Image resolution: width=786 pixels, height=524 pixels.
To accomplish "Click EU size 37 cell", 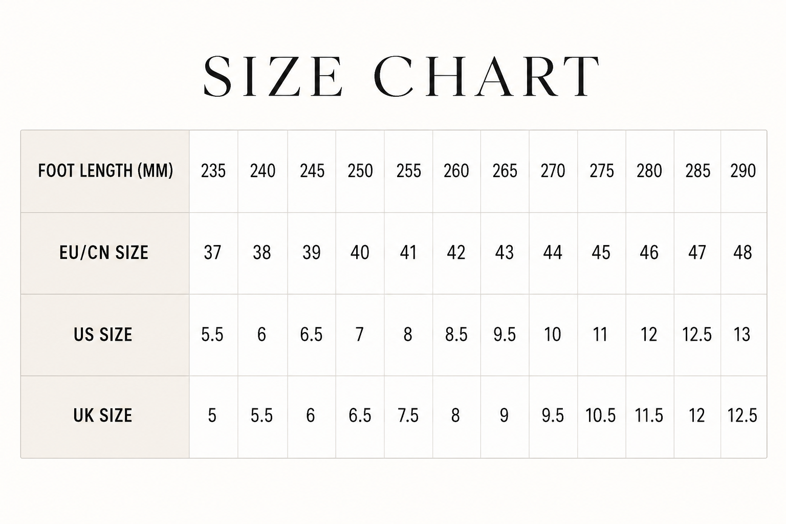I will click(x=213, y=253).
